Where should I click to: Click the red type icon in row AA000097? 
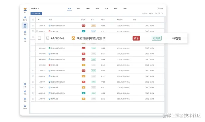(49, 31)
